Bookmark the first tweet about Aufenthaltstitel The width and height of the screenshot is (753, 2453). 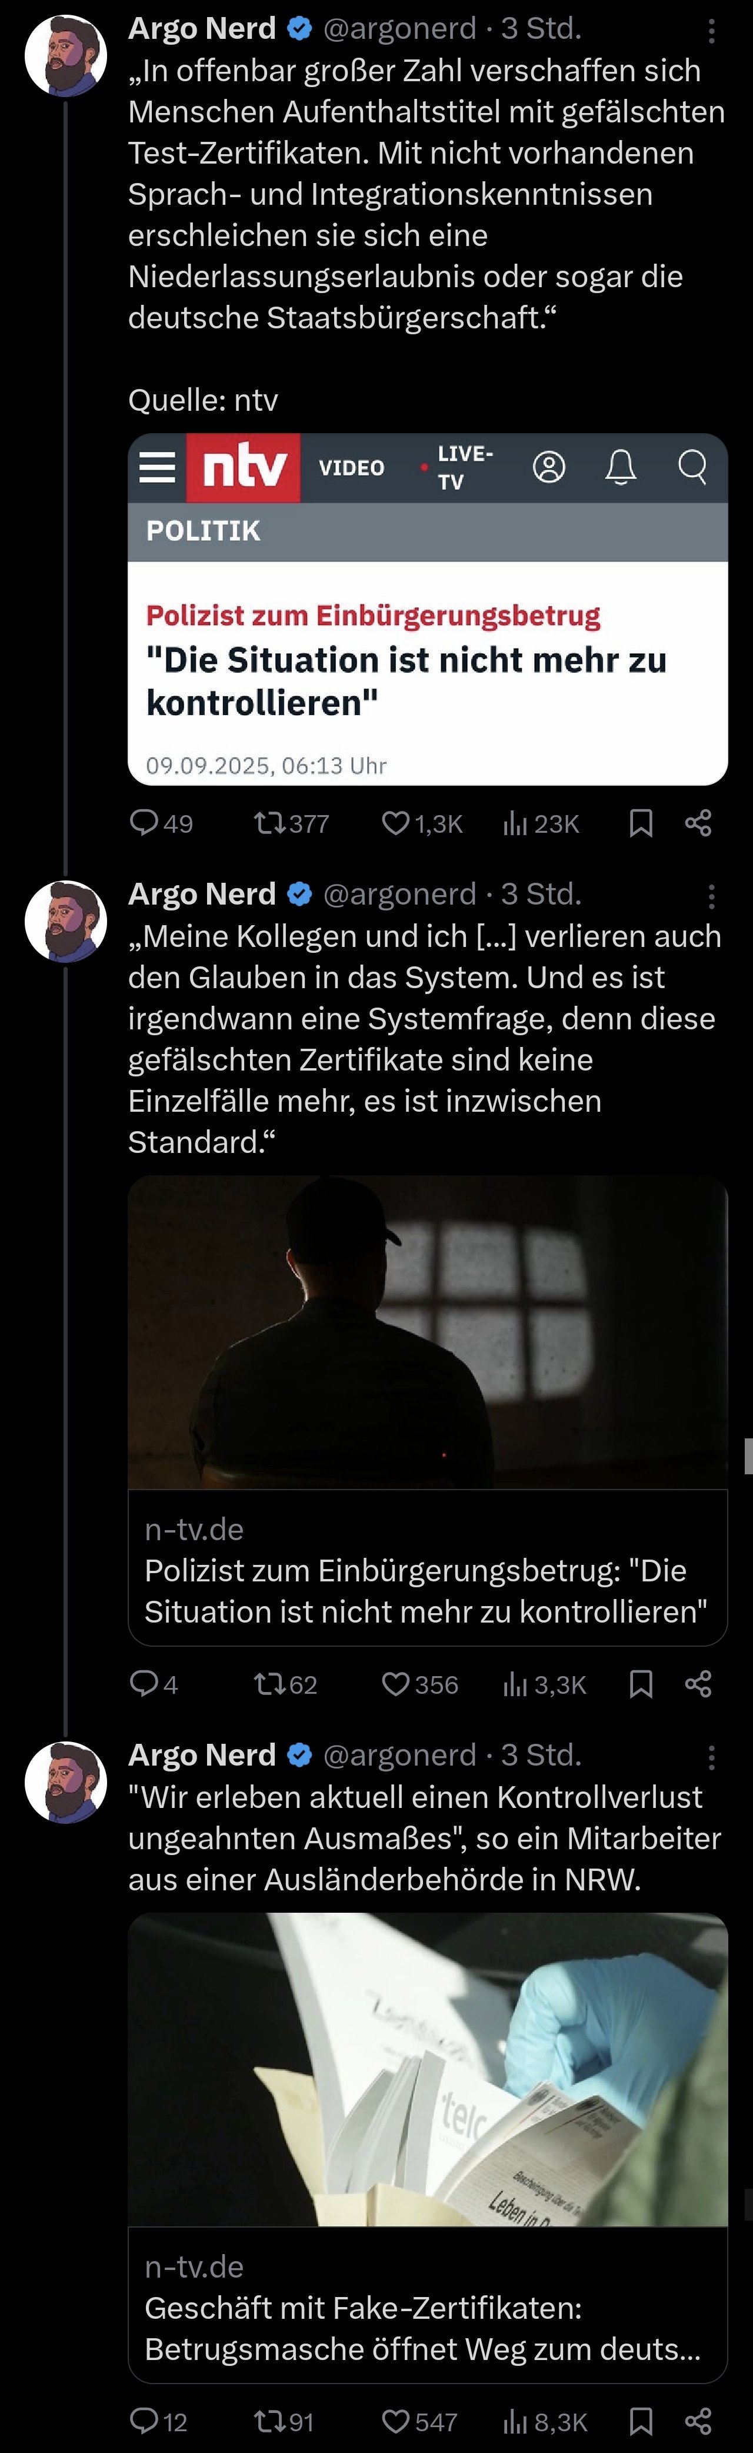point(641,823)
